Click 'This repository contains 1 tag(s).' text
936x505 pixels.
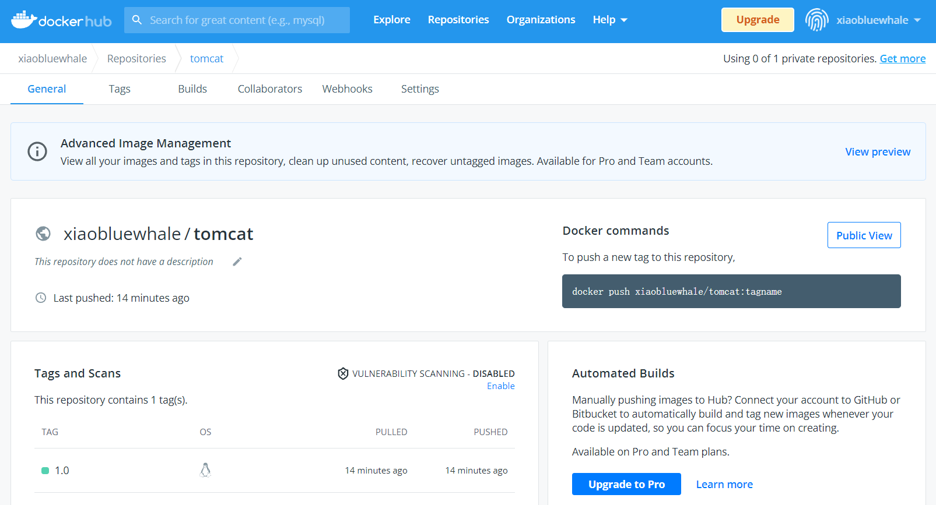(111, 400)
